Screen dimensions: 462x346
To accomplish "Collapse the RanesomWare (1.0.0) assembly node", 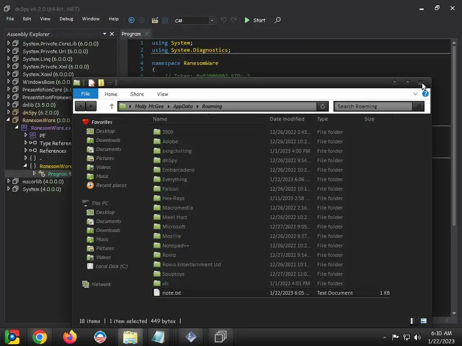I will coord(8,120).
